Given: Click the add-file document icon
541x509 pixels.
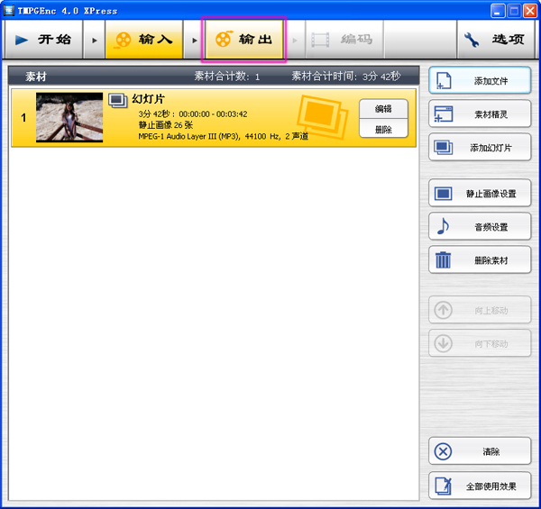Looking at the screenshot, I should pyautogui.click(x=444, y=81).
